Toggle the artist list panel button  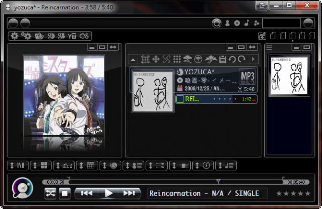click(x=133, y=165)
